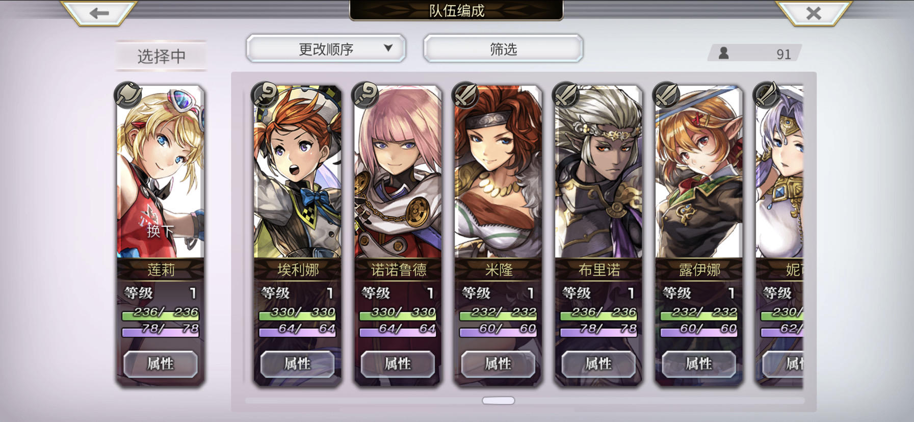Click the 更改顺序 dropdown arrow
The height and width of the screenshot is (422, 914).
(388, 48)
